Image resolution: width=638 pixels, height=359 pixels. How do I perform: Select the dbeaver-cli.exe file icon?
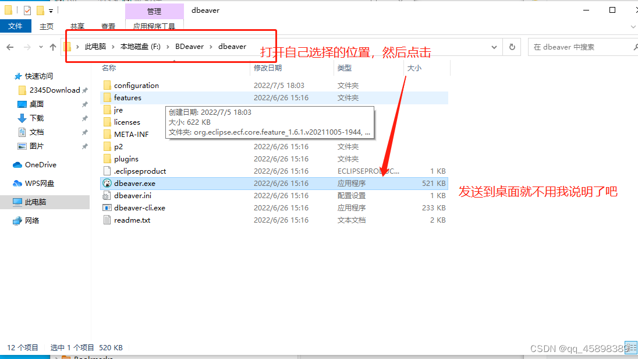(x=107, y=208)
